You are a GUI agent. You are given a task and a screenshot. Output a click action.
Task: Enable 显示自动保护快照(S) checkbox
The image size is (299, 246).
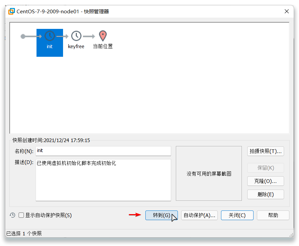coord(21,215)
